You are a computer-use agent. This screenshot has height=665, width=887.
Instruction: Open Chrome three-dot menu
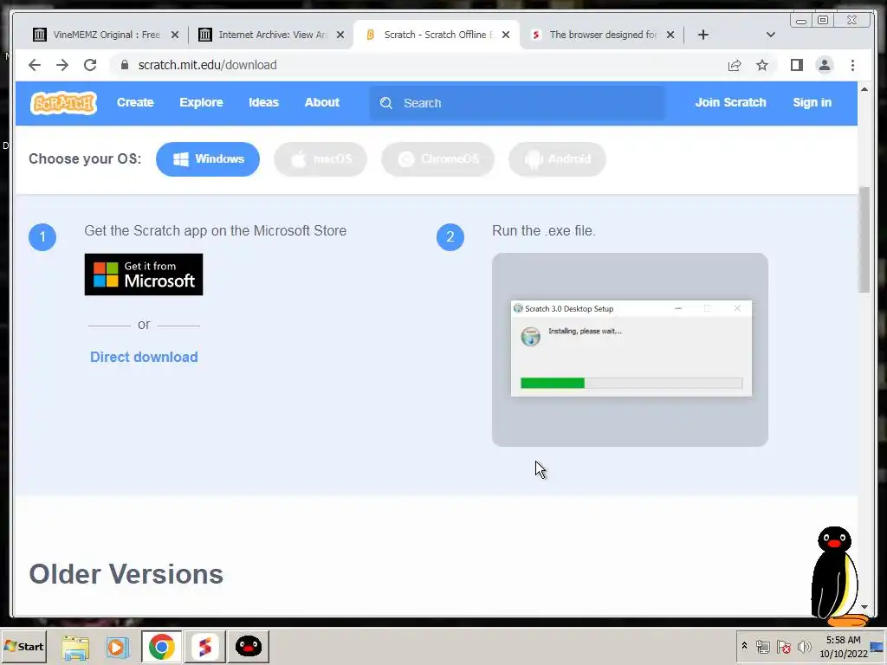(x=852, y=65)
